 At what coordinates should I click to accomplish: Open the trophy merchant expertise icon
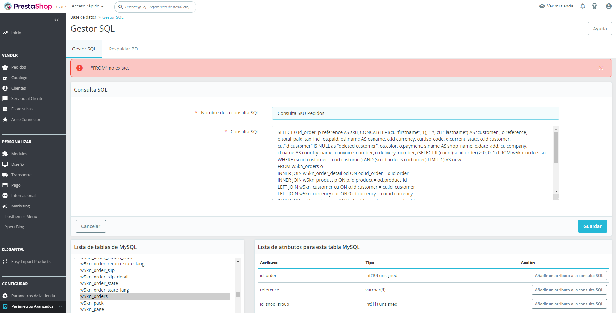594,6
